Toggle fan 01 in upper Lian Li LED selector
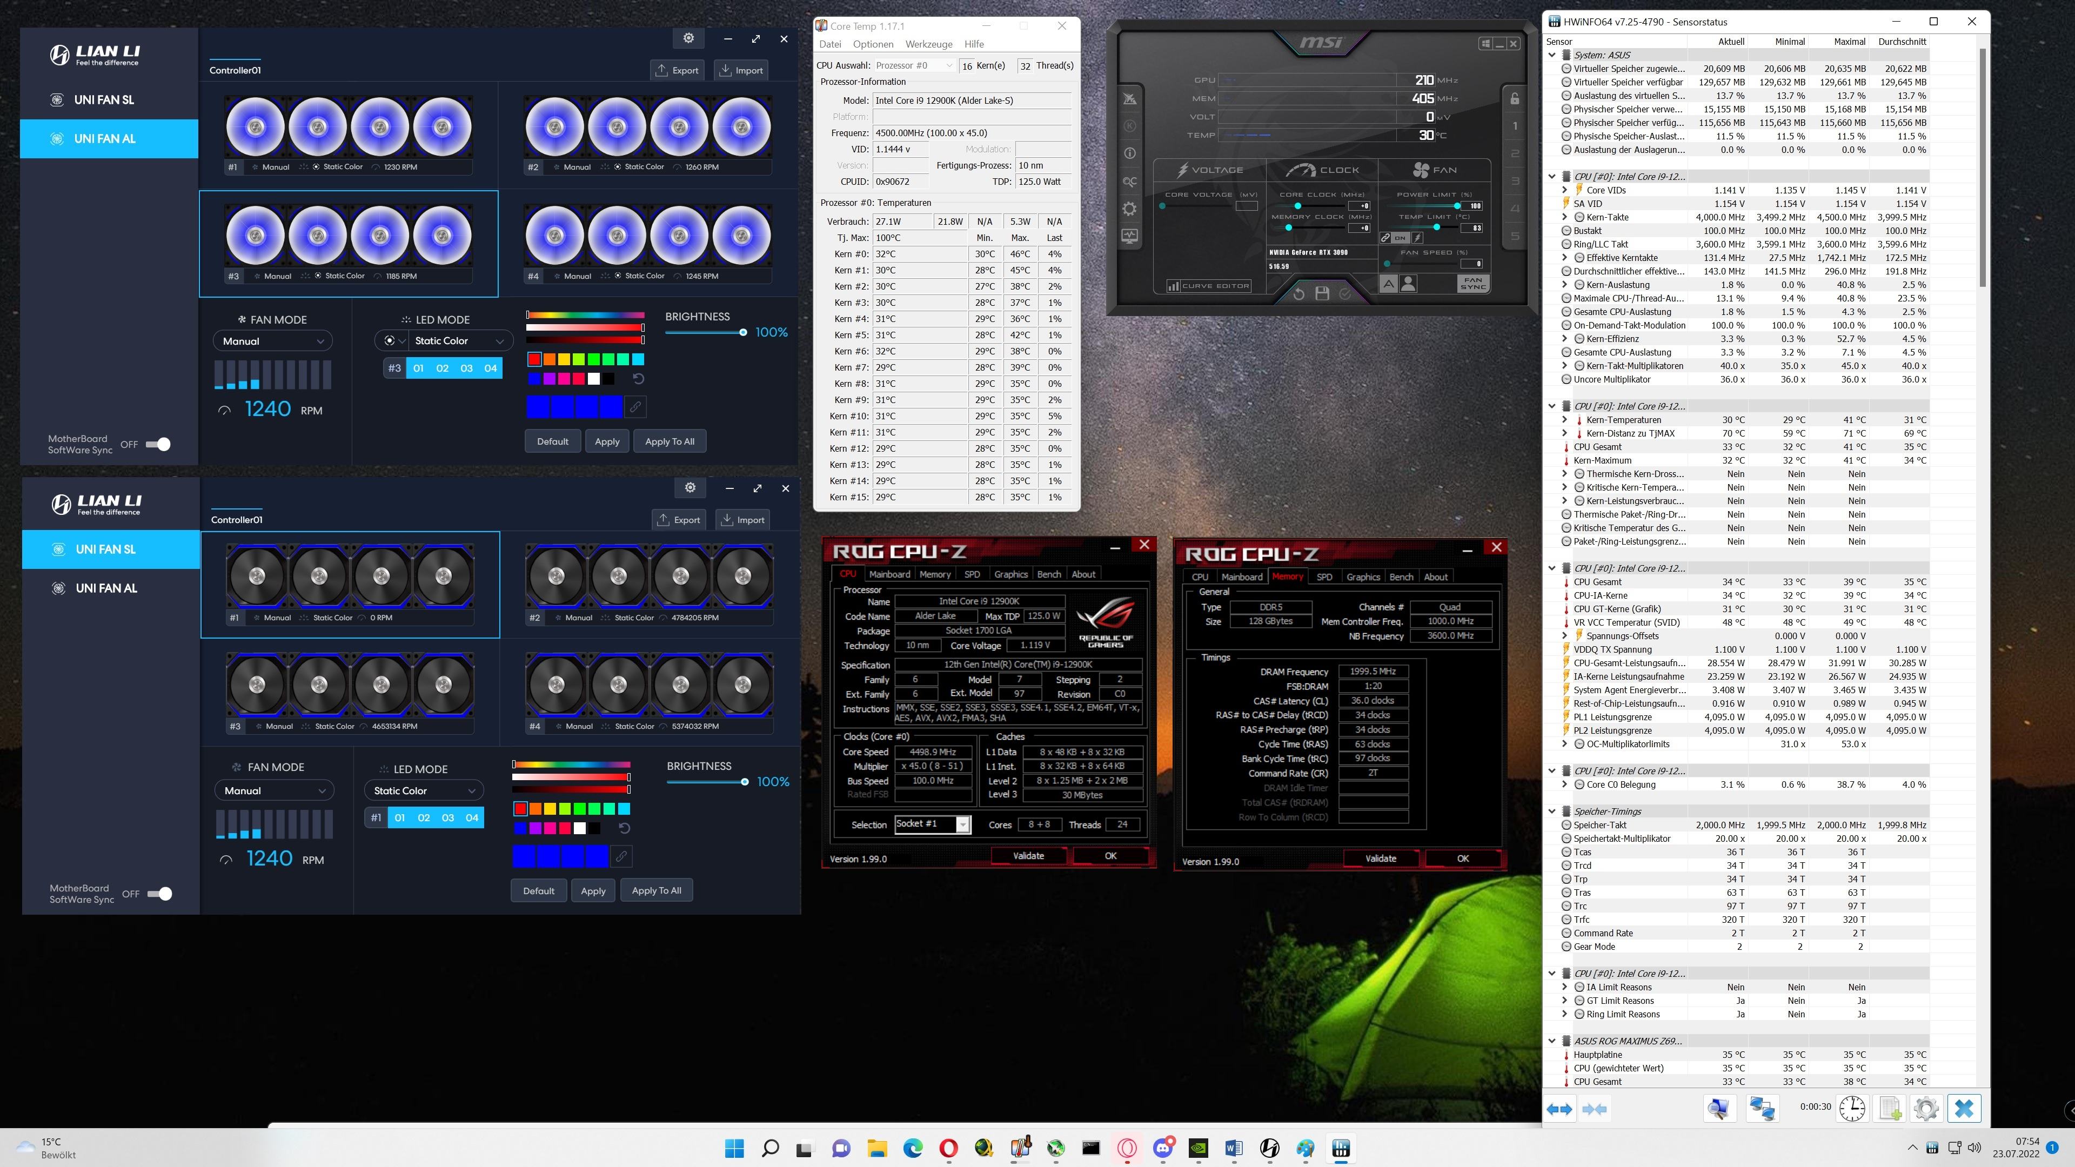The image size is (2075, 1167). [418, 368]
